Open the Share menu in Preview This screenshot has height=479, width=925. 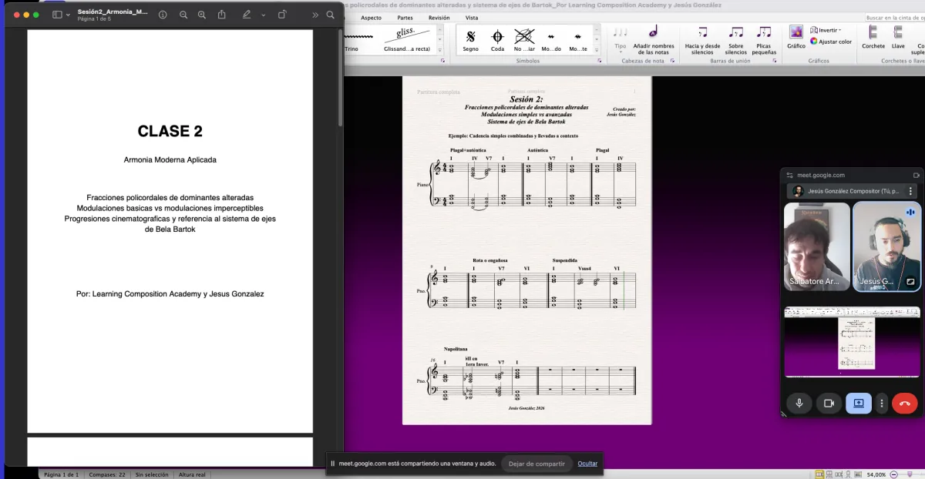click(222, 15)
